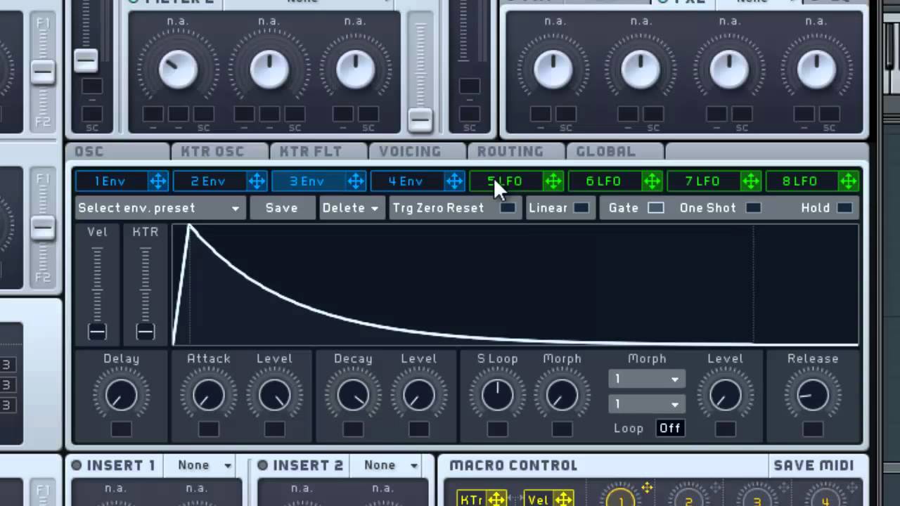Toggle Insert 1 power indicator
This screenshot has height=506, width=900.
click(x=77, y=465)
